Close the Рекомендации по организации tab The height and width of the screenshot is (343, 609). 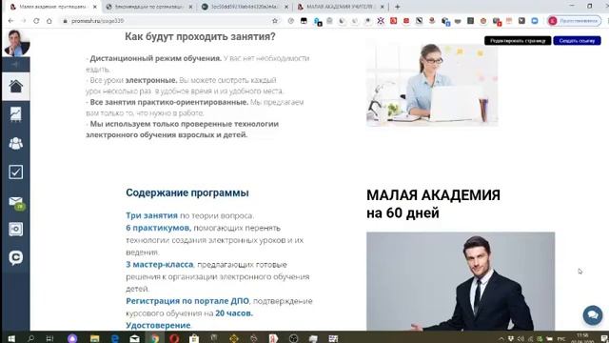[x=190, y=7]
